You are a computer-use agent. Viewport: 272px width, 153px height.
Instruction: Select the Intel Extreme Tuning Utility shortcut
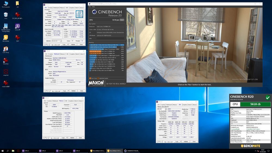click(x=6, y=28)
